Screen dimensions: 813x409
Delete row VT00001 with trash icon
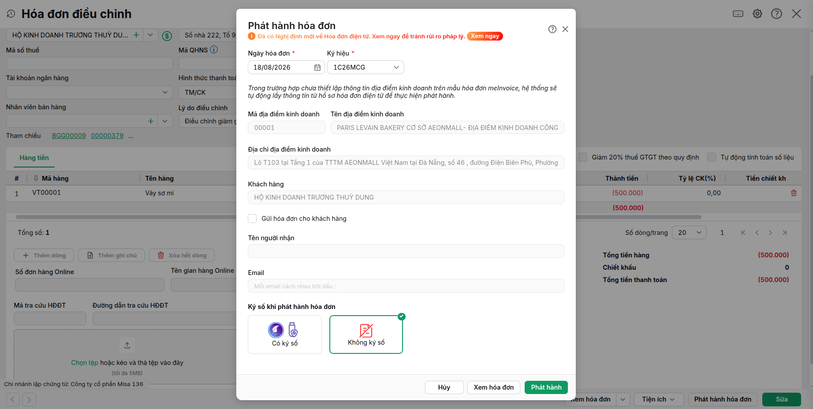[x=794, y=193]
